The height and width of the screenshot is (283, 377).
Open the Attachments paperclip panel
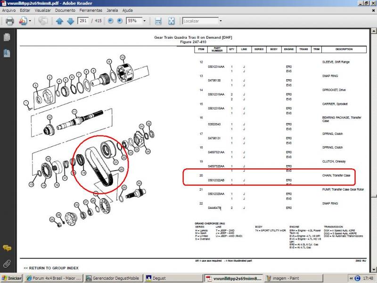7,264
